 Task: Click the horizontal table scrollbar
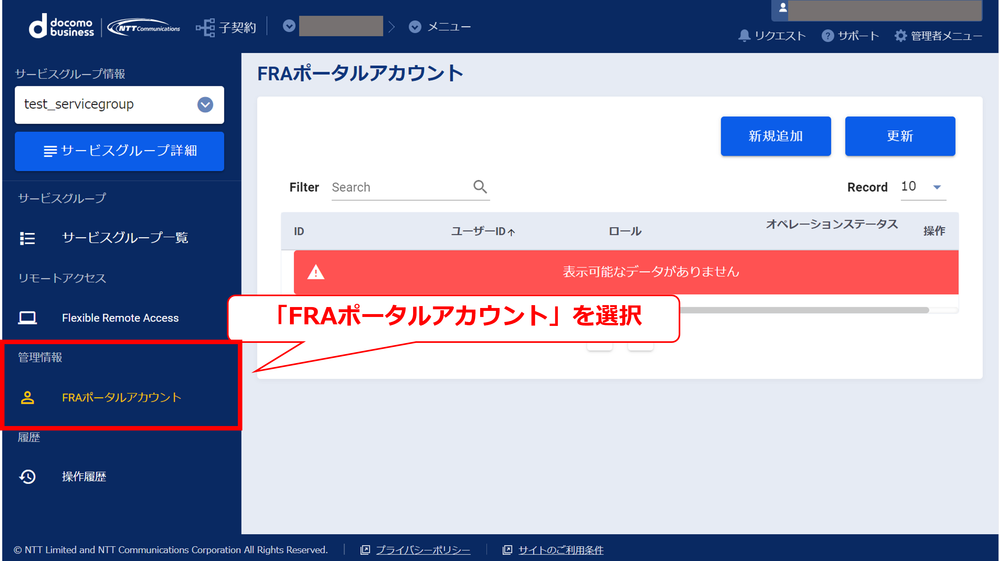pyautogui.click(x=804, y=310)
